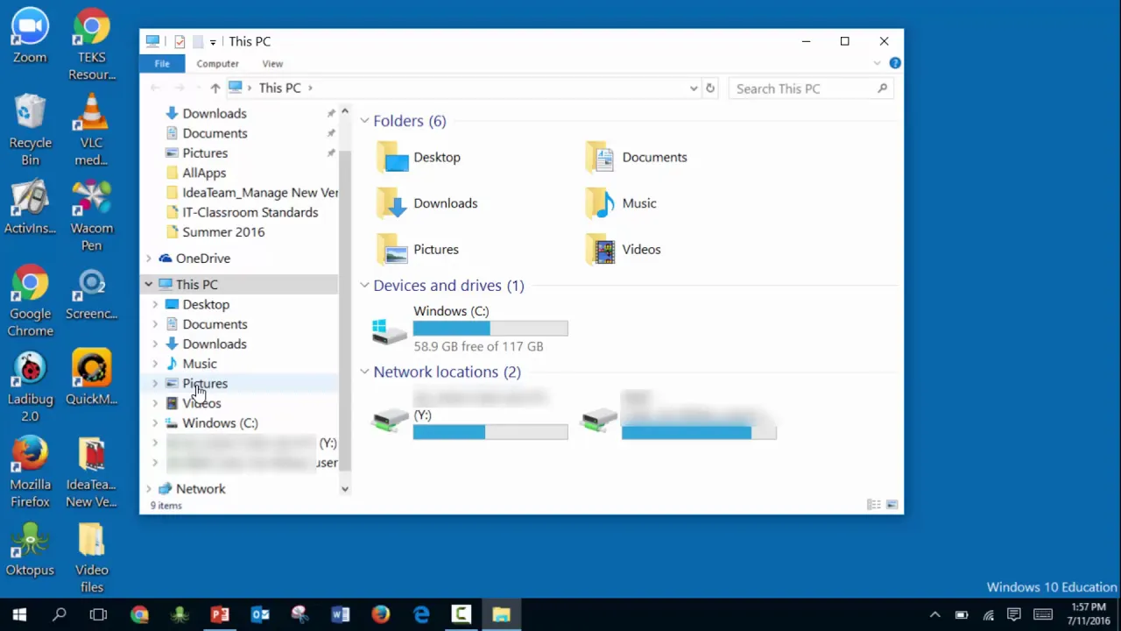
Task: Collapse the This PC tree node
Action: point(149,284)
